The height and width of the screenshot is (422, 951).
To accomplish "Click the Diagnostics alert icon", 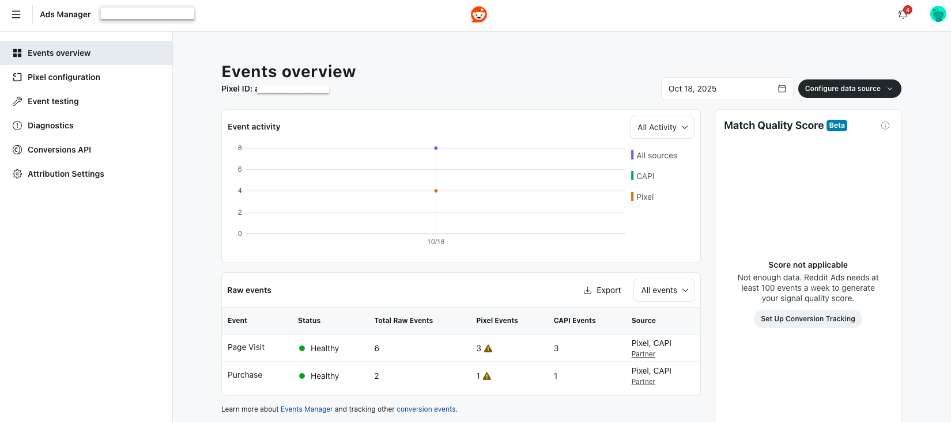I will pos(17,126).
